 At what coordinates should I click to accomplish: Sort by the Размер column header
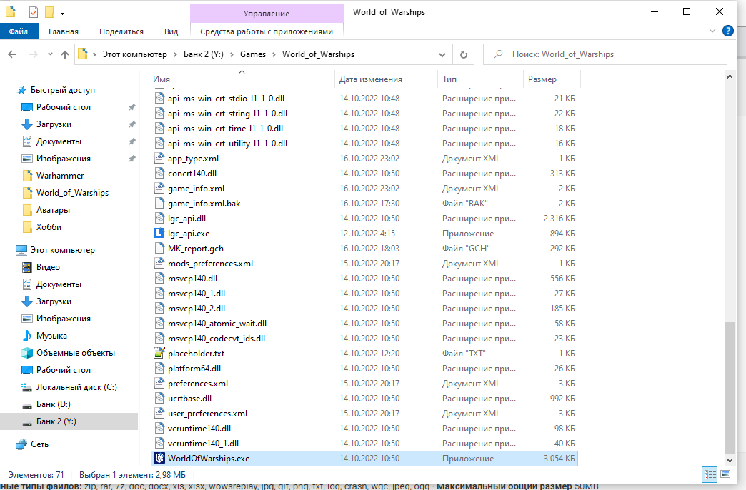552,79
